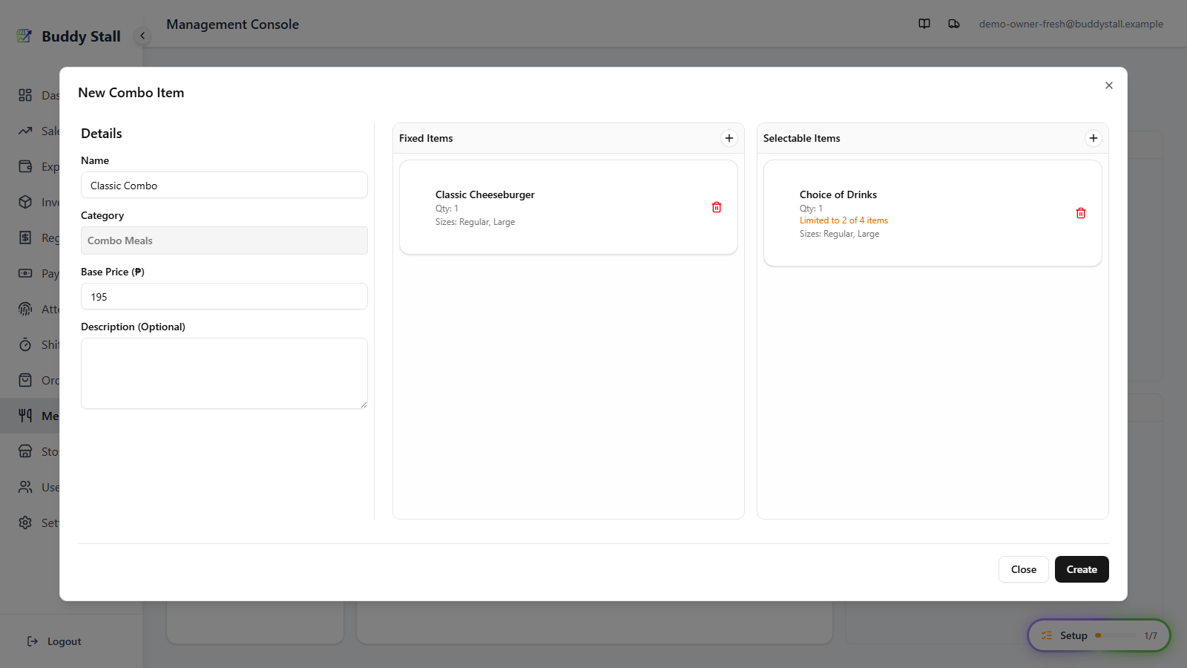Close the New Combo Item dialog with X
This screenshot has height=668, width=1187.
pyautogui.click(x=1109, y=85)
